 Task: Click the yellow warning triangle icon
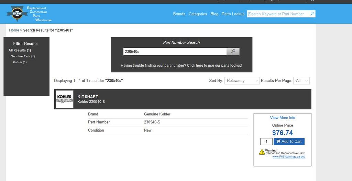[x=262, y=152]
